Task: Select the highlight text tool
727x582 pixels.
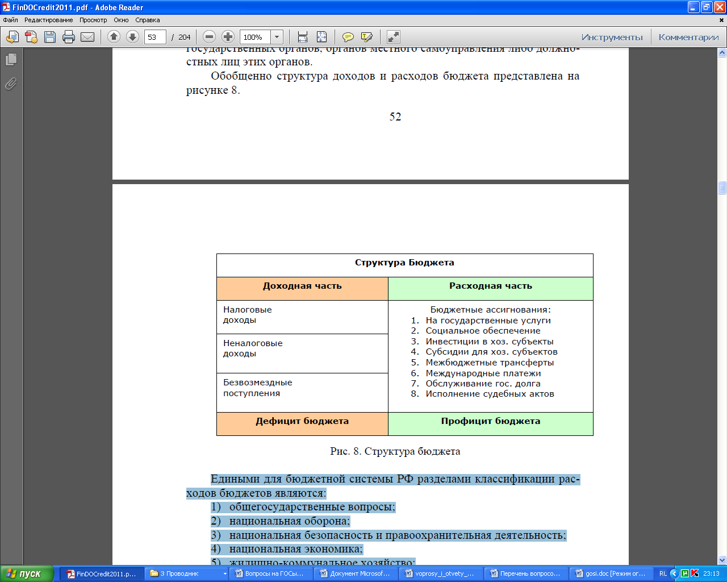Action: [x=367, y=37]
